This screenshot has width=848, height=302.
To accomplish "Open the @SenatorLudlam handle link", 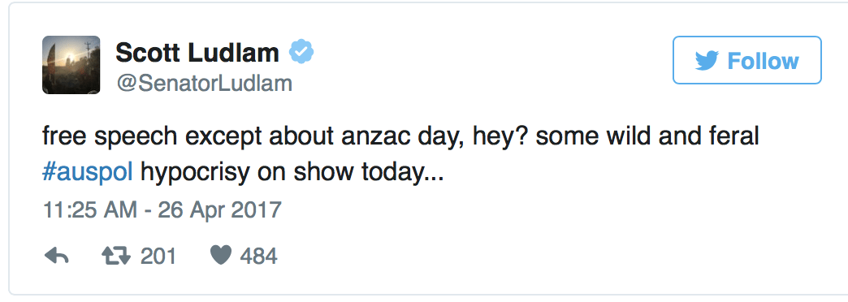I will tap(204, 84).
